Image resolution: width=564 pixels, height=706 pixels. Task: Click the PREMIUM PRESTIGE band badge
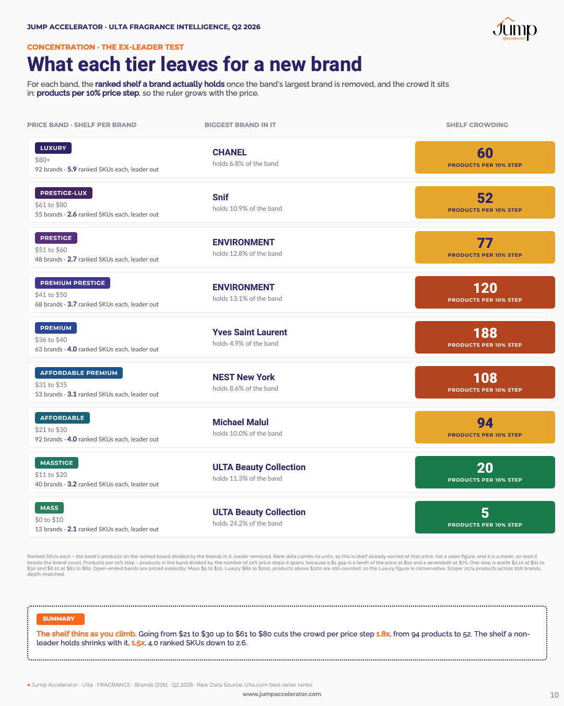pos(73,283)
